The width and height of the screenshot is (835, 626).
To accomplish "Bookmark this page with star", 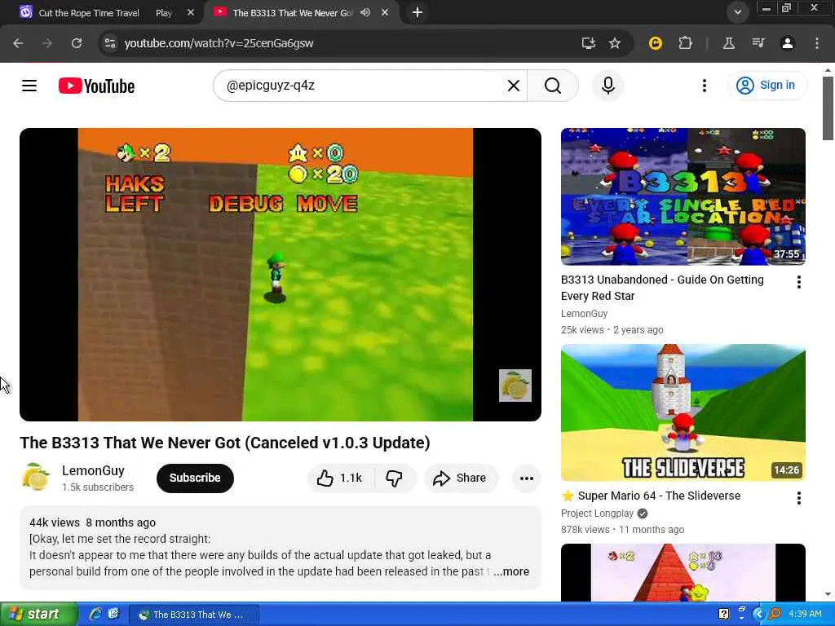I will tap(615, 43).
